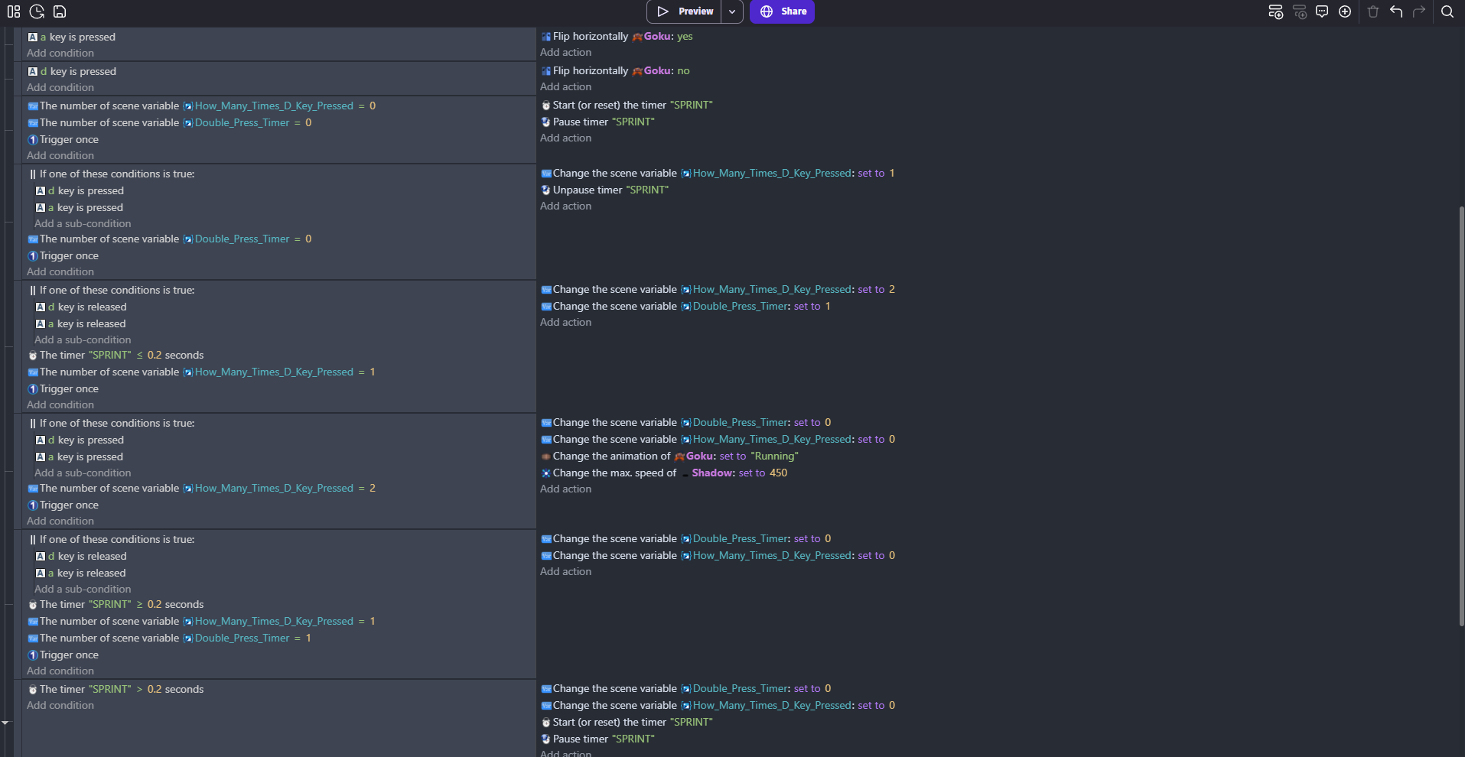Edit the max speed value 450
The image size is (1465, 757).
(778, 473)
